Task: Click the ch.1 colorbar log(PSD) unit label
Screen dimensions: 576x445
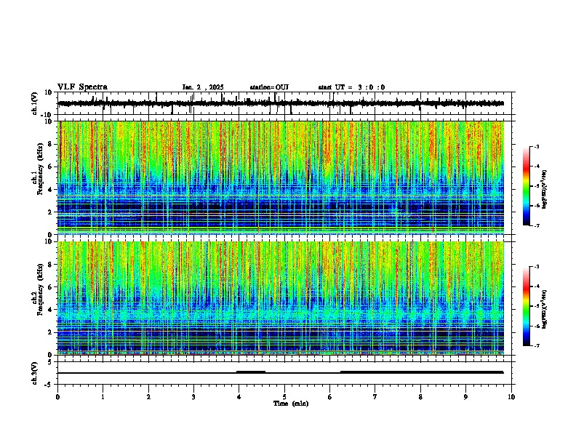Action: click(x=545, y=189)
